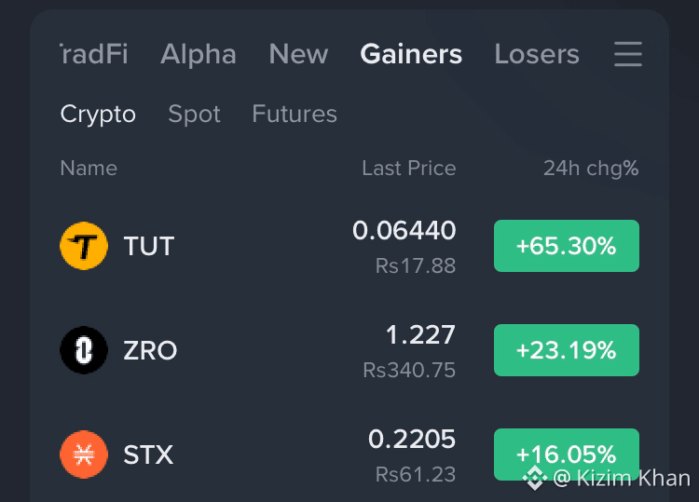Switch to the New tab
This screenshot has width=699, height=502.
tap(298, 54)
